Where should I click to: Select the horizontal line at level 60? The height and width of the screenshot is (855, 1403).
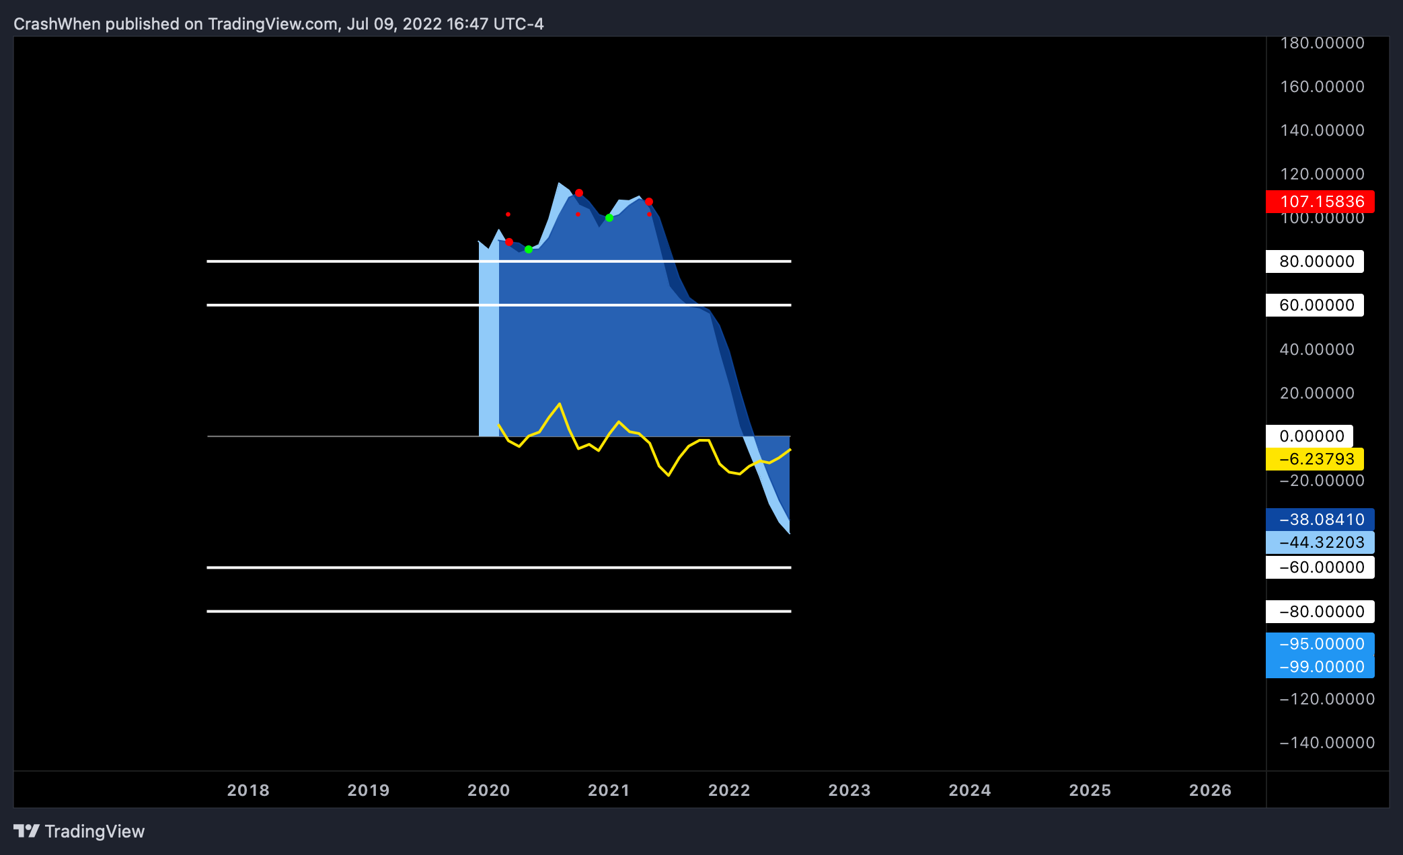499,305
